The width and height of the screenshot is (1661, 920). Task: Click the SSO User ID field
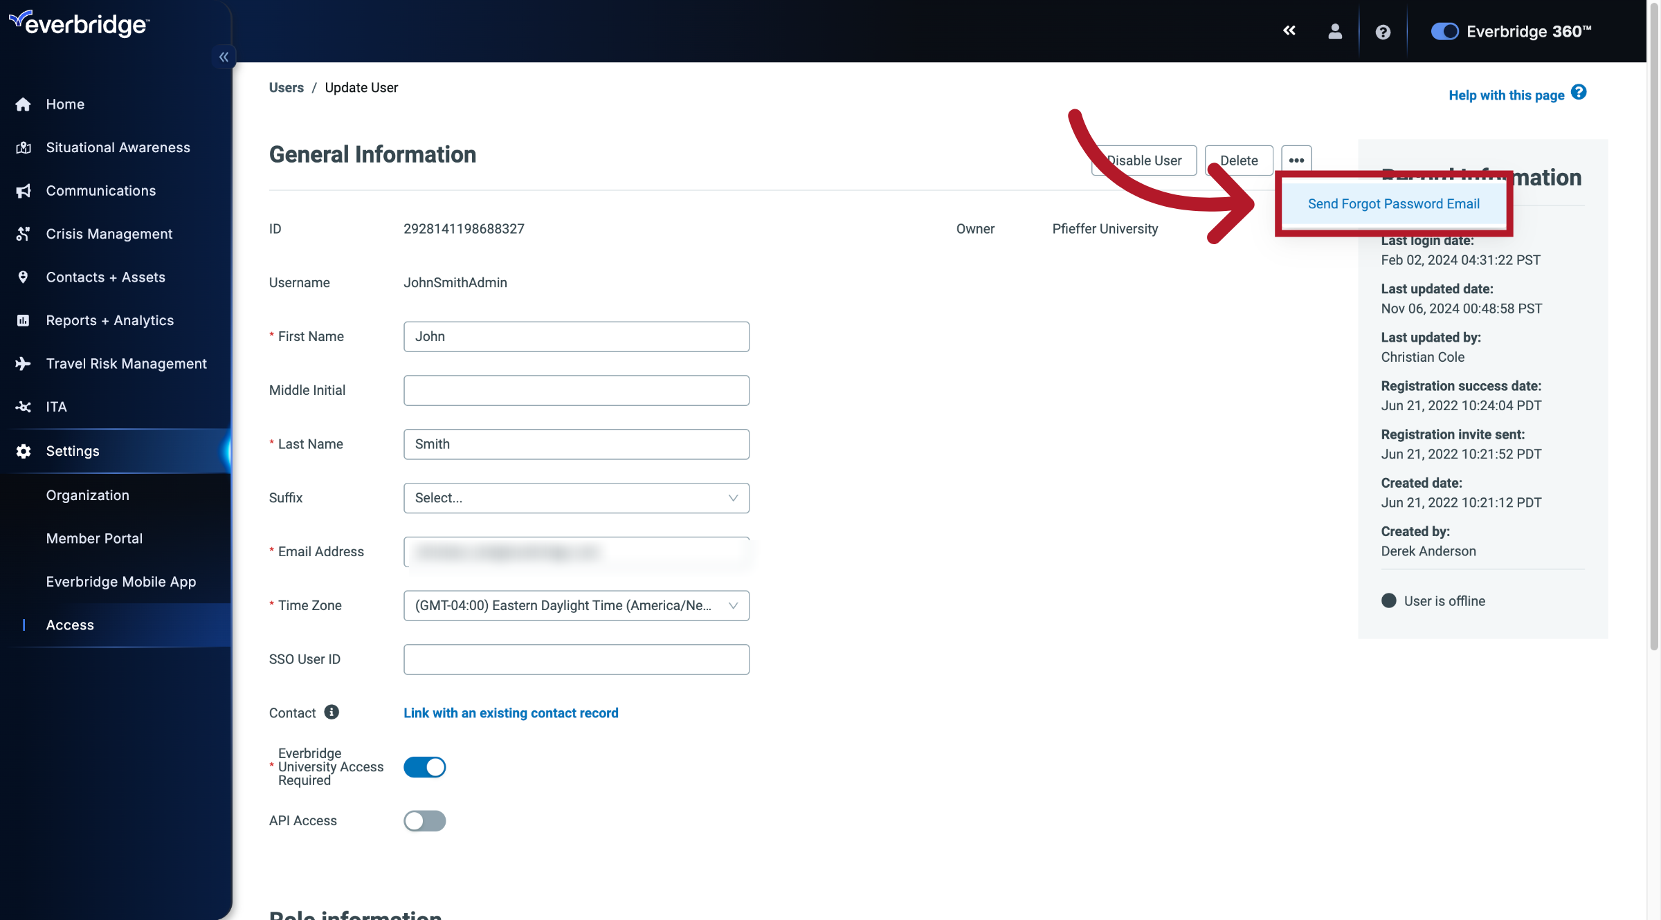pyautogui.click(x=576, y=660)
